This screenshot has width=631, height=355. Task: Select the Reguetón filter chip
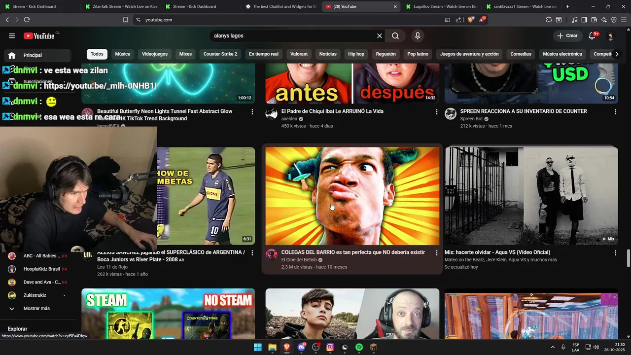coord(386,54)
